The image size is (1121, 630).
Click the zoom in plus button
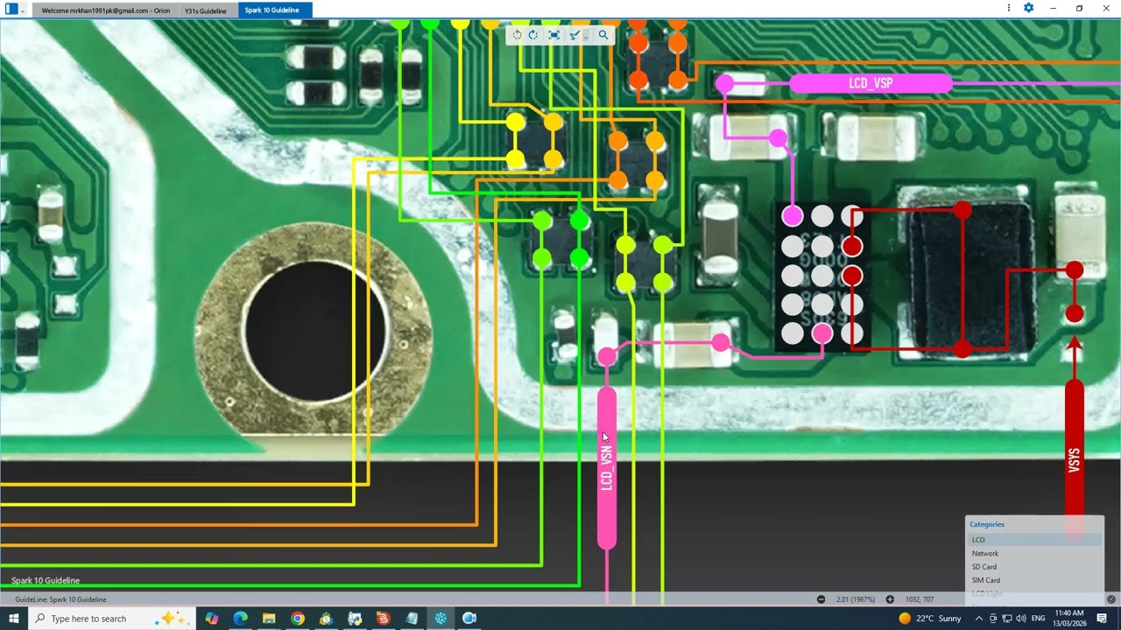(890, 599)
